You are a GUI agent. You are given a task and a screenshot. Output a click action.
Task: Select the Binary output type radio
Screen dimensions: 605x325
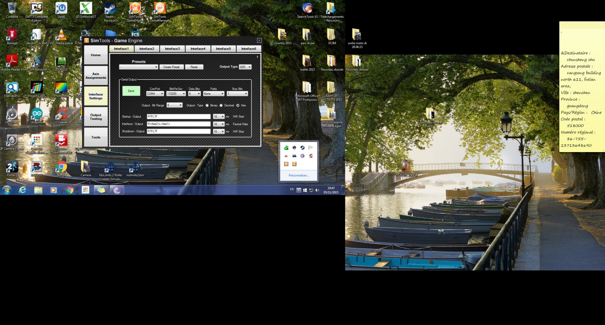(207, 106)
